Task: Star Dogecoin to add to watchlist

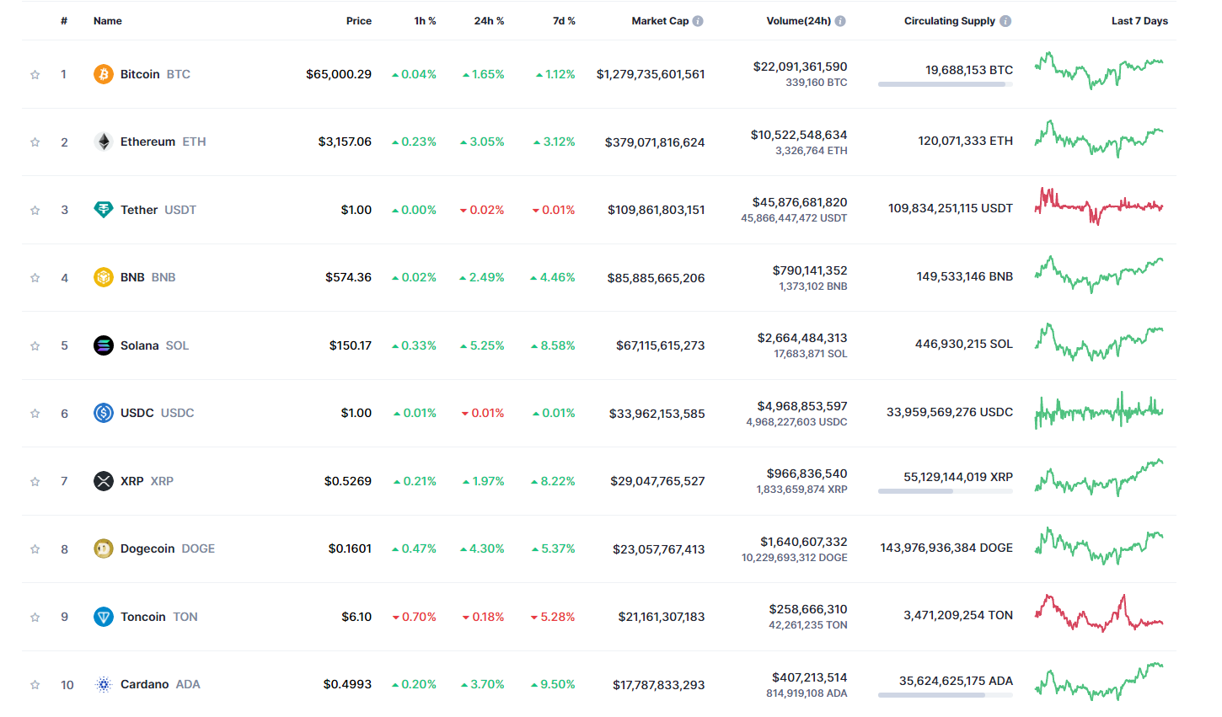Action: 35,549
